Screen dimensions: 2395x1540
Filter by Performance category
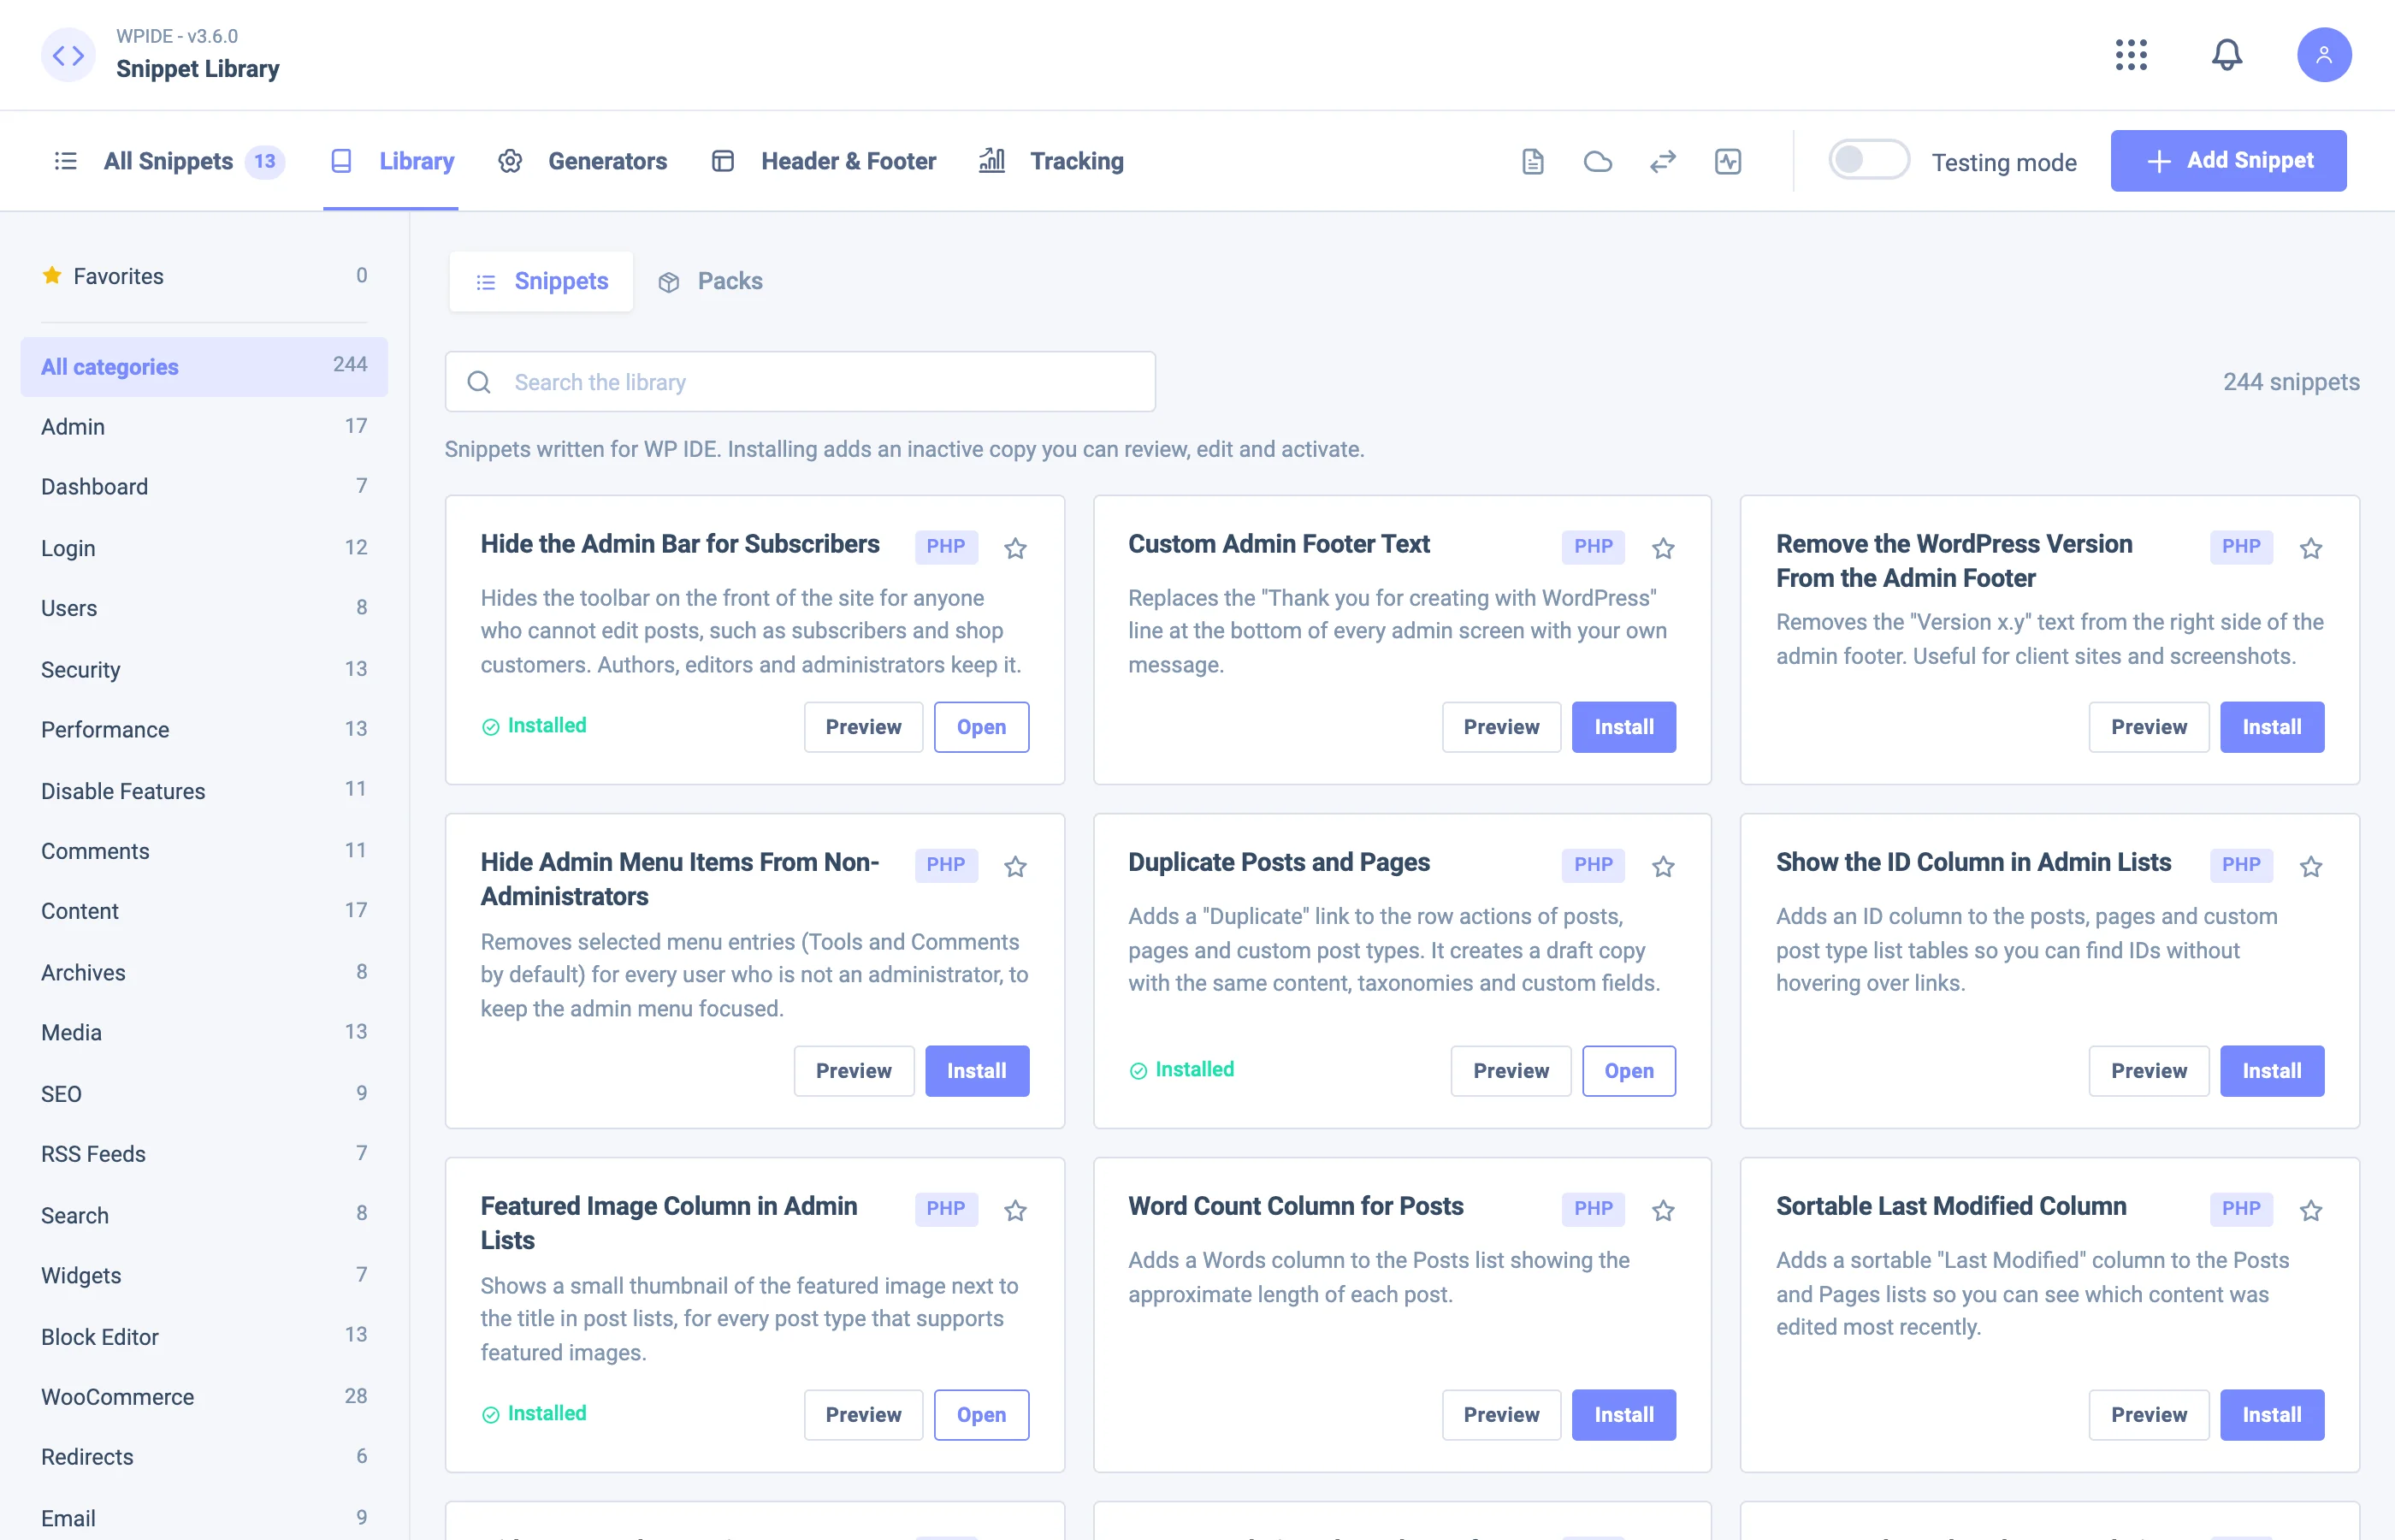(x=204, y=730)
